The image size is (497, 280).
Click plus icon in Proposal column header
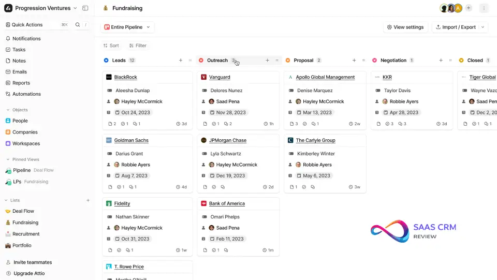(354, 61)
